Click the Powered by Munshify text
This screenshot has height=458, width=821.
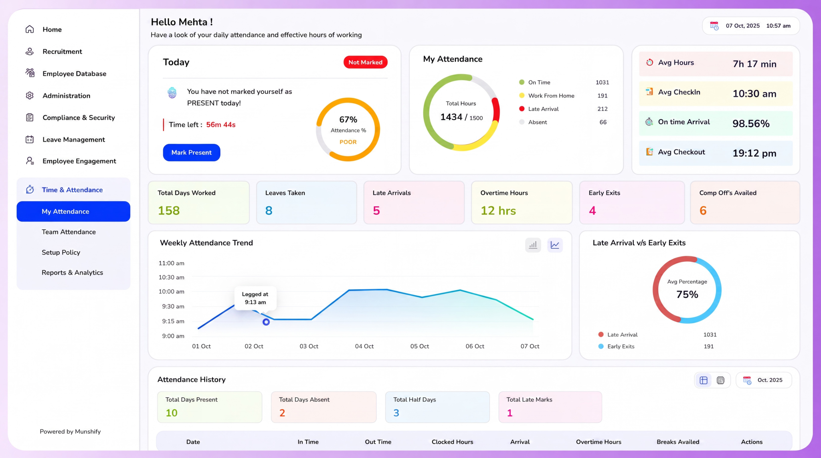(x=70, y=431)
